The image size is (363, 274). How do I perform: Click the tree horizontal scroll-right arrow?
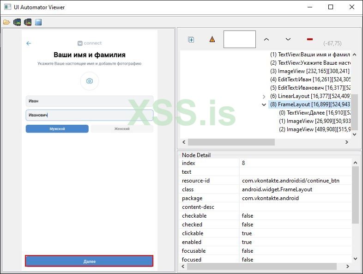346,142
